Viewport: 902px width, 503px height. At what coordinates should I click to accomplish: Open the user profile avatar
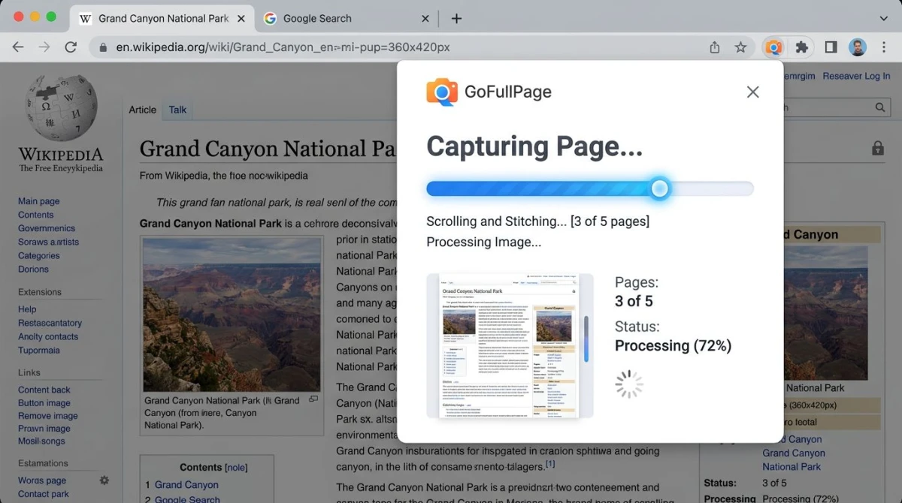[x=858, y=47]
